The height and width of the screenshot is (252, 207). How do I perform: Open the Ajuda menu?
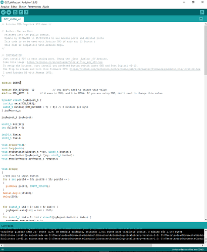(x=45, y=7)
